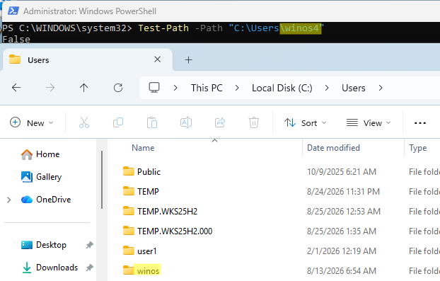Expand chevron before This PC breadcrumb
The width and height of the screenshot is (440, 281).
tap(175, 88)
